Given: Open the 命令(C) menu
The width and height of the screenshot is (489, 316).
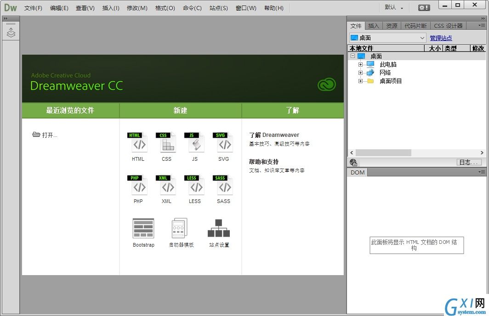Looking at the screenshot, I should point(192,8).
